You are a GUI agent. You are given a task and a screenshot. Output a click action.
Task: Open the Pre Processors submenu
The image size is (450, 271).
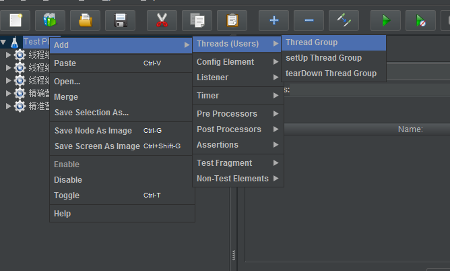coord(238,114)
